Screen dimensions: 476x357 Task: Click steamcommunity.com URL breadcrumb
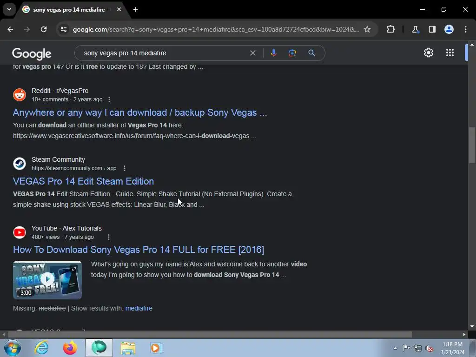[x=74, y=168]
